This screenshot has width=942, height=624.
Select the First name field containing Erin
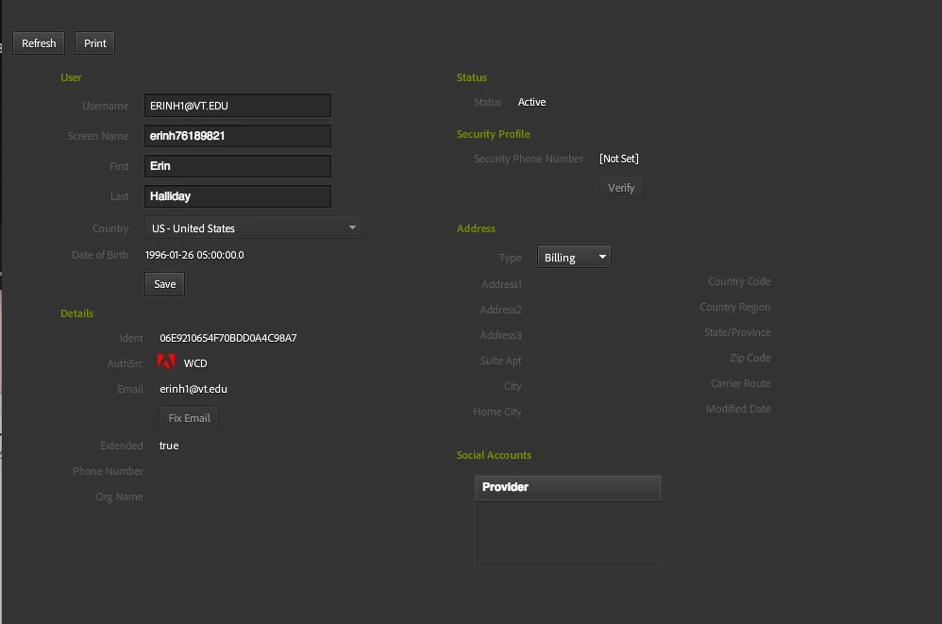(x=237, y=165)
